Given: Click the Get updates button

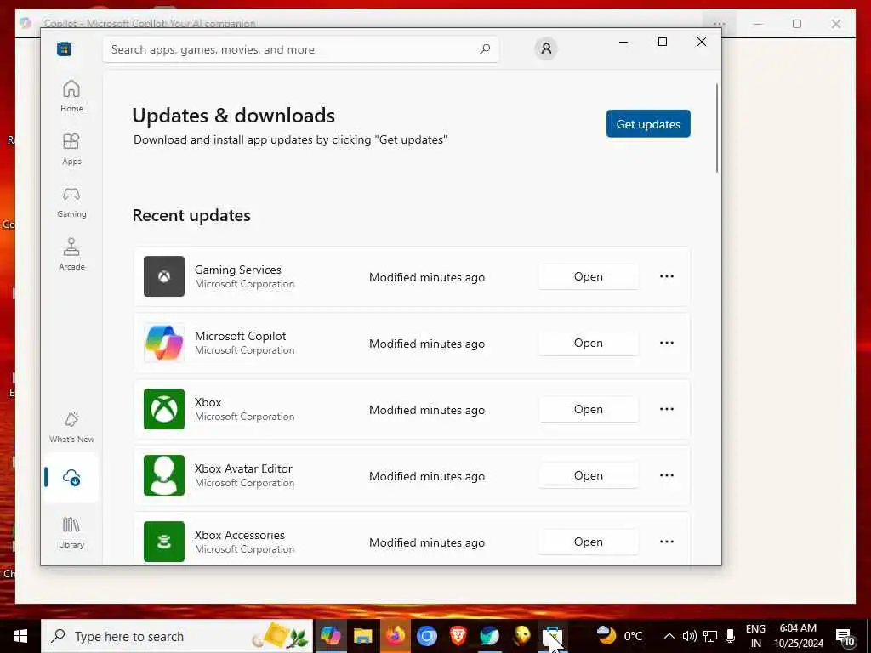Looking at the screenshot, I should point(648,124).
